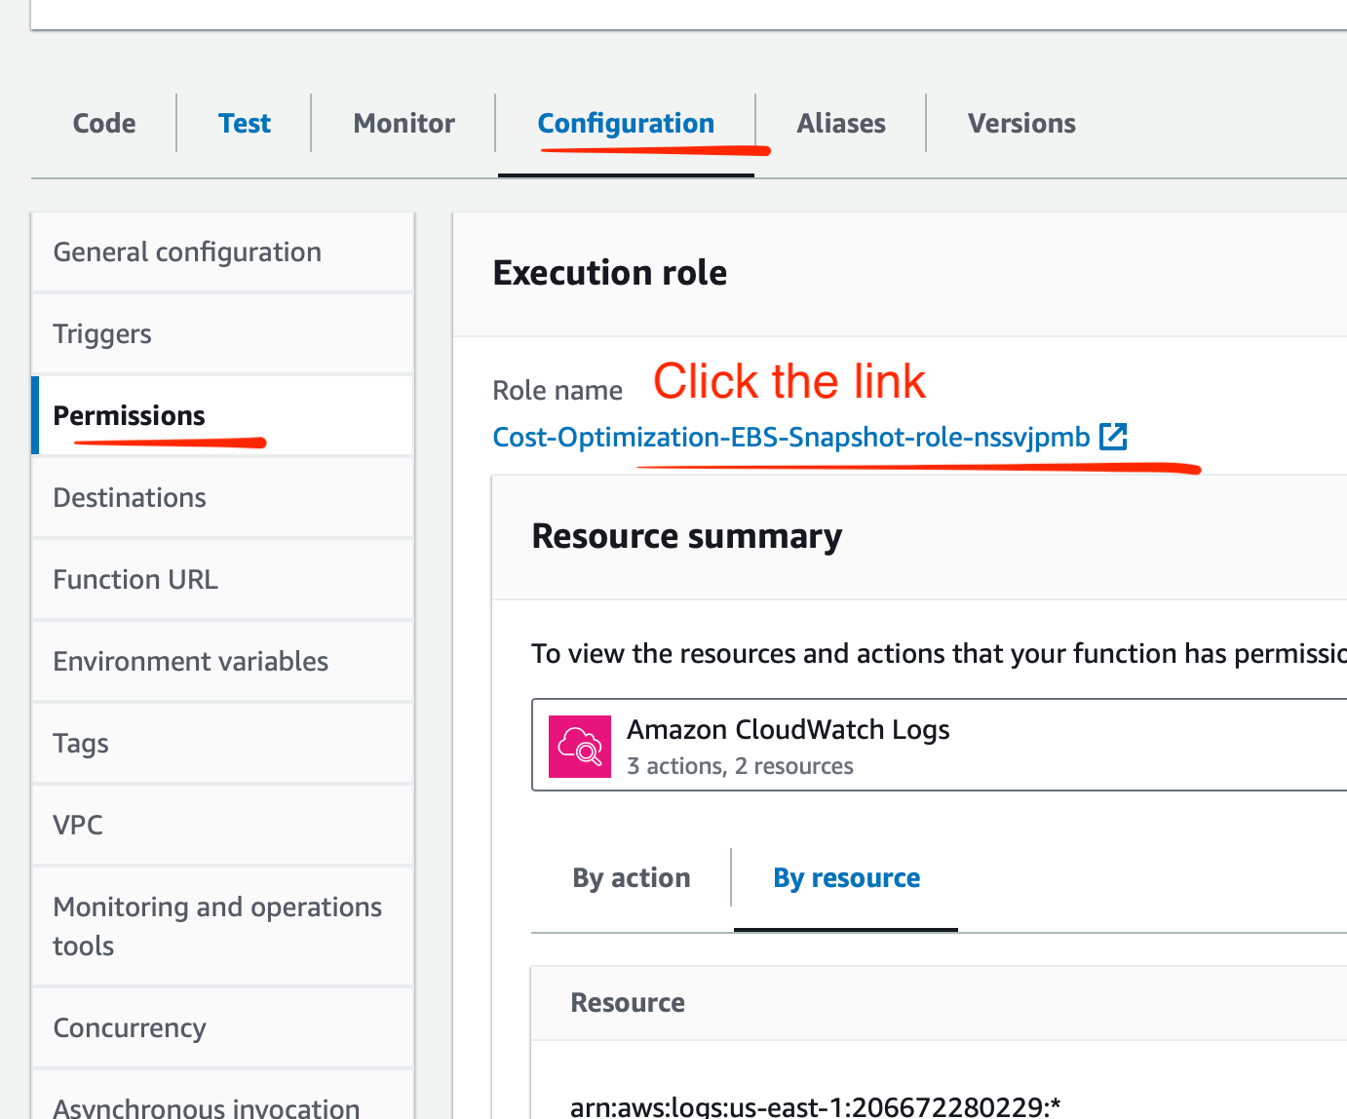Choose Permissions in the left menu
Screen dimensions: 1347x1119
pyautogui.click(x=129, y=416)
